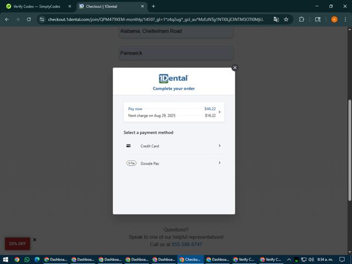Open the Chrome profile avatar
Viewport: 352px width, 264px height.
(x=334, y=20)
